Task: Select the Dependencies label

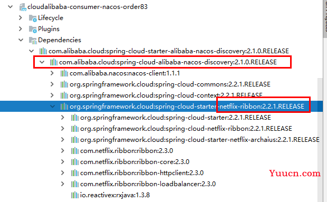Action: (x=60, y=40)
